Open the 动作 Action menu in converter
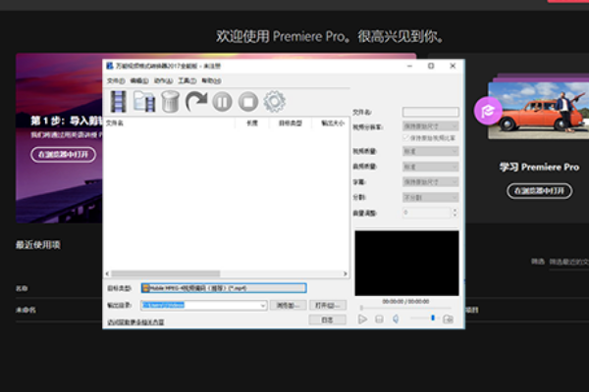The height and width of the screenshot is (392, 589). 163,81
